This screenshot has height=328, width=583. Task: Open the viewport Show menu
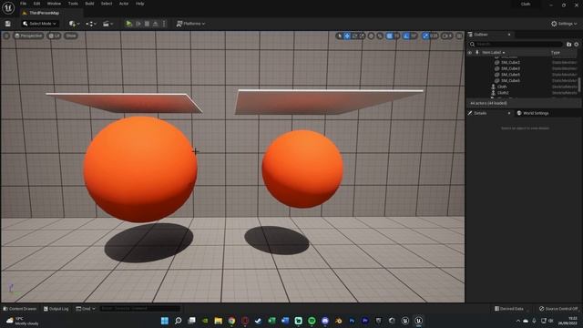point(71,36)
